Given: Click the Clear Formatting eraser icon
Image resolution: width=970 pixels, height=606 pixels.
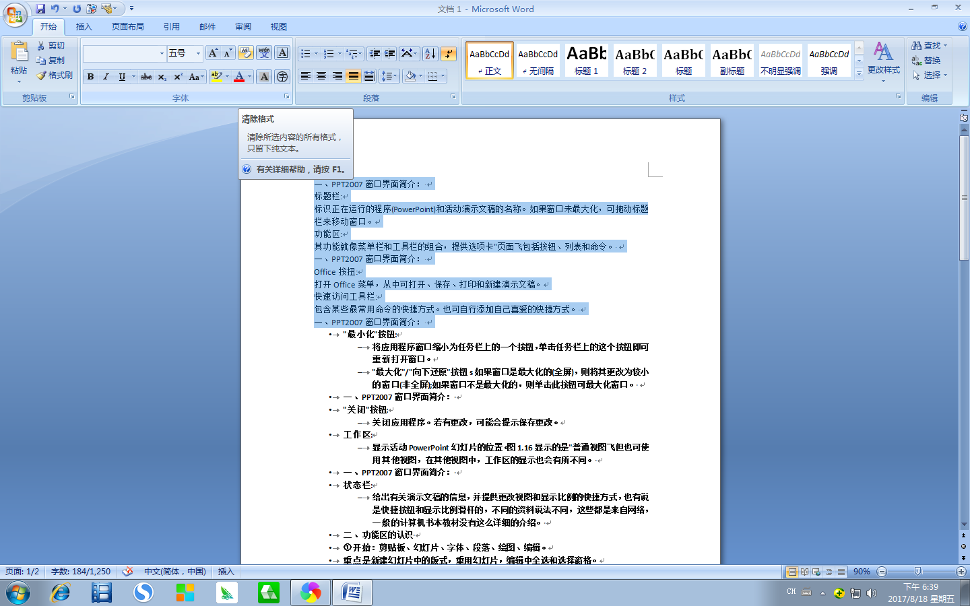Looking at the screenshot, I should [x=245, y=53].
